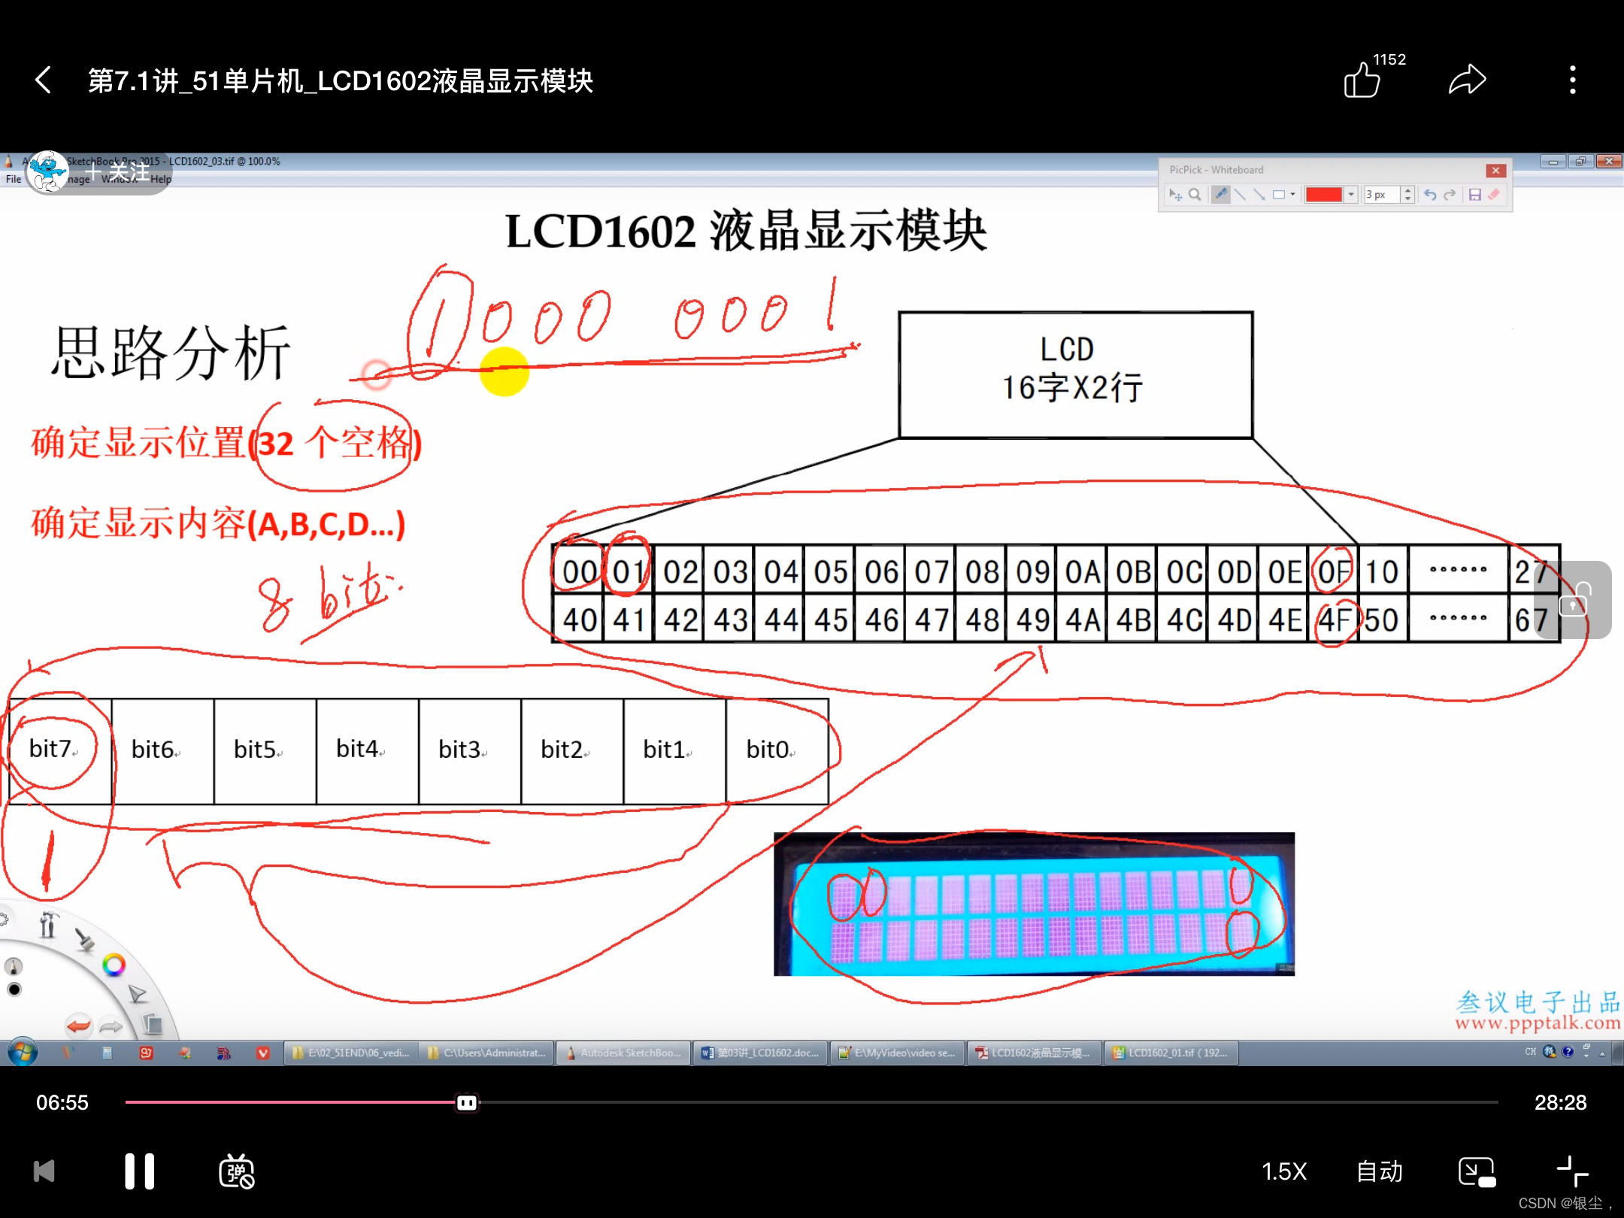1624x1218 pixels.
Task: Click the www.ppptalk.com watermark link
Action: pyautogui.click(x=1537, y=1023)
